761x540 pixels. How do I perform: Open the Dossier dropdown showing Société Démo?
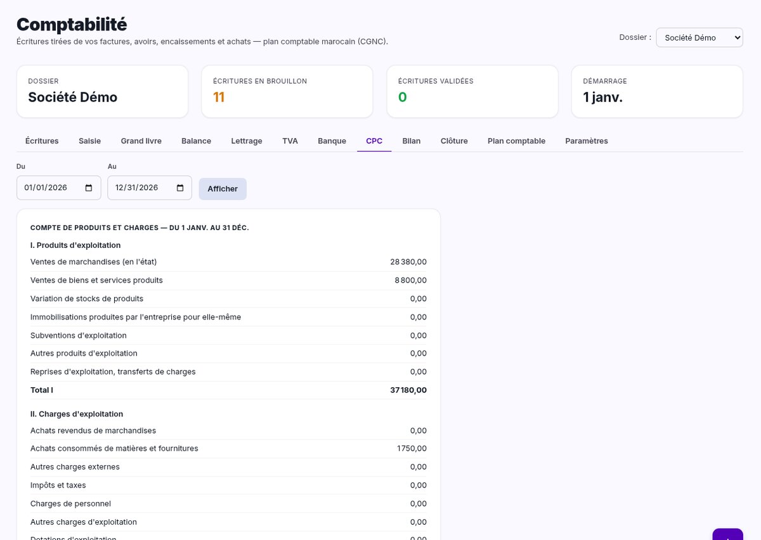699,37
